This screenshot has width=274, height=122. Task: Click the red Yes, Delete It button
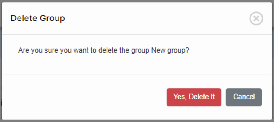pyautogui.click(x=194, y=97)
